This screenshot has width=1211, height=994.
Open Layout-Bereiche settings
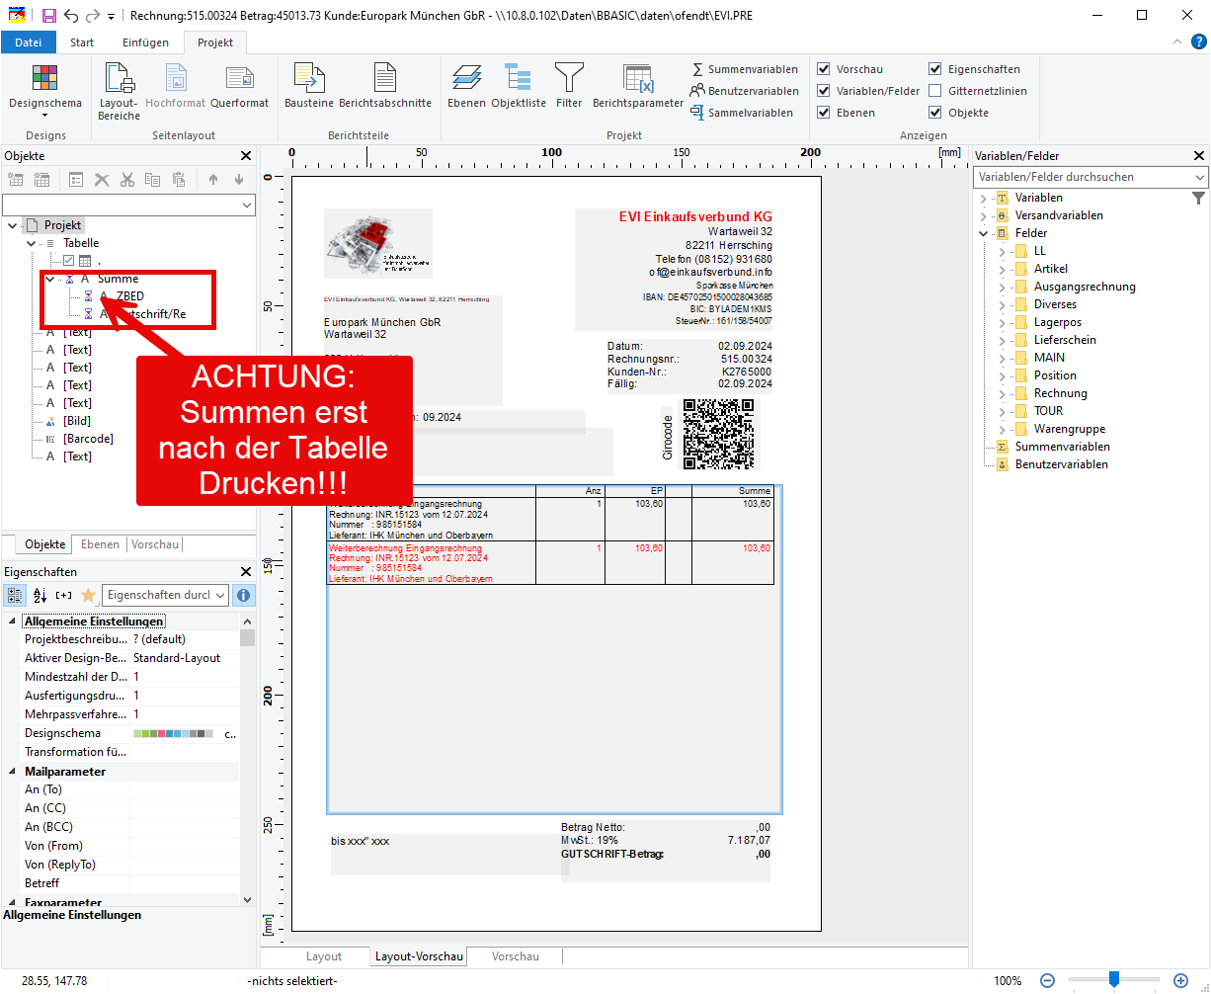point(119,92)
